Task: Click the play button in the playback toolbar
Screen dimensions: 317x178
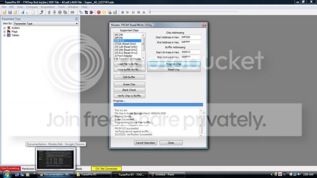Action: [x=128, y=12]
